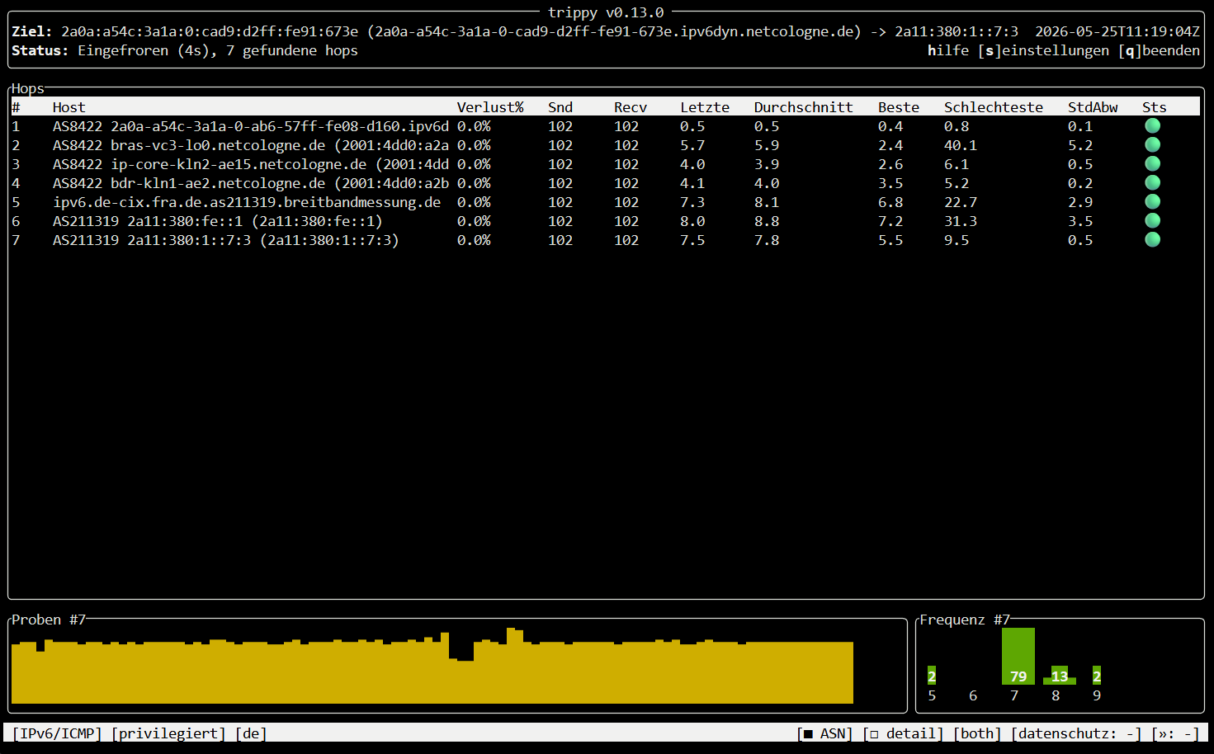Quit using the [q]beenden label
Image resolution: width=1214 pixels, height=754 pixels.
click(1159, 50)
